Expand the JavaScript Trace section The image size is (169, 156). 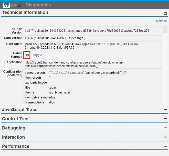click(165, 110)
